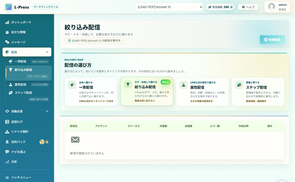Click the 目的パック ribbon icon
Image resolution: width=295 pixels, height=182 pixels.
[x=7, y=142]
